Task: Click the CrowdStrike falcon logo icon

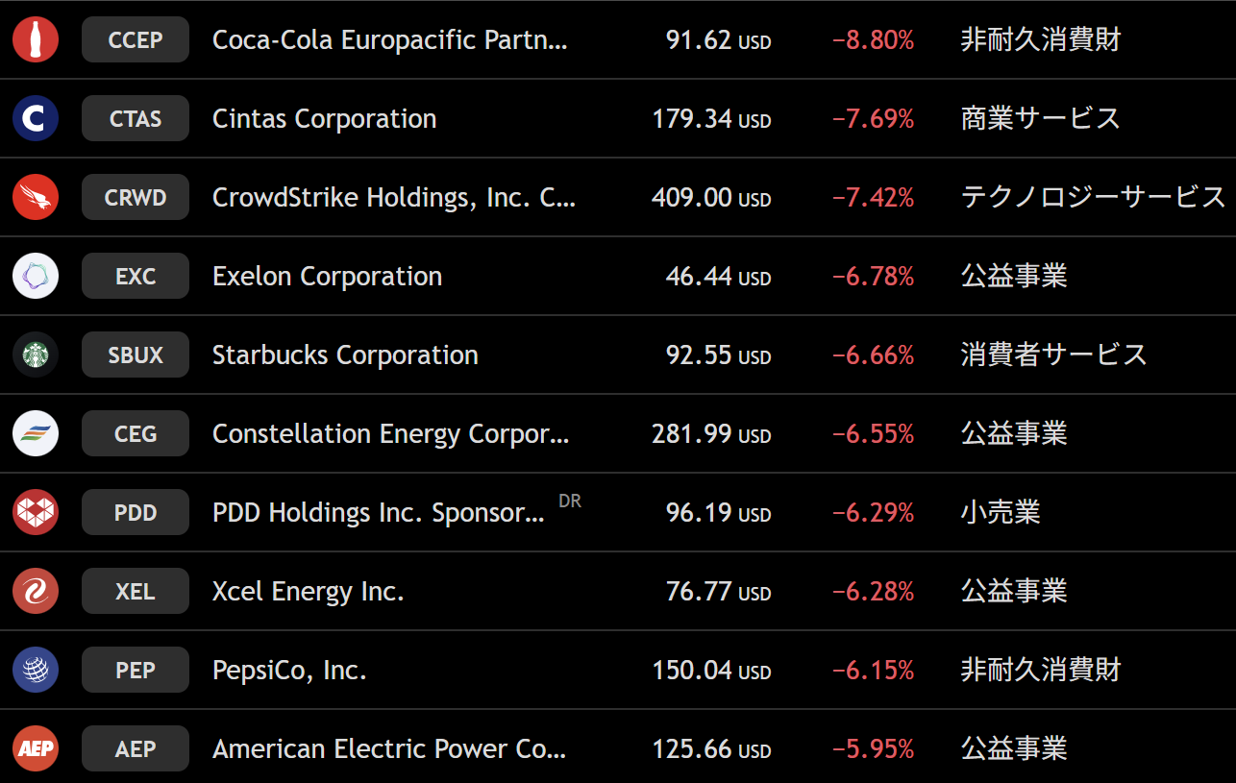Action: 36,198
